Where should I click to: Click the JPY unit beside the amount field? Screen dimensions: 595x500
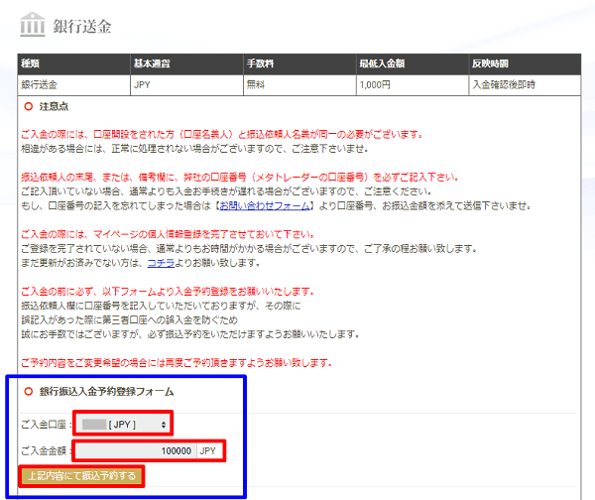coord(208,451)
